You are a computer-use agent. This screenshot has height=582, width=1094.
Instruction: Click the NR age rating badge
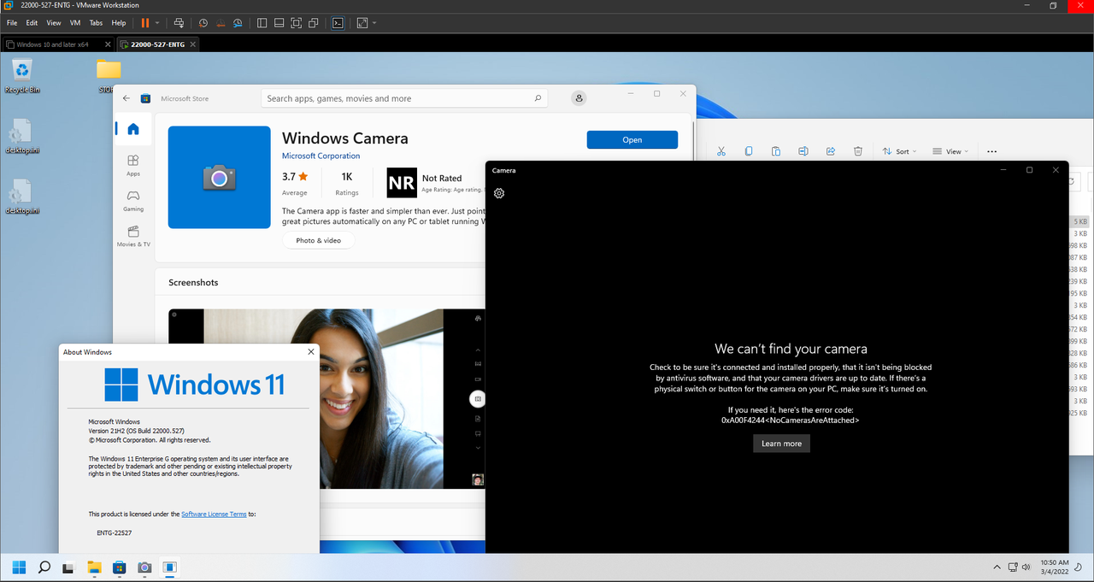point(402,183)
